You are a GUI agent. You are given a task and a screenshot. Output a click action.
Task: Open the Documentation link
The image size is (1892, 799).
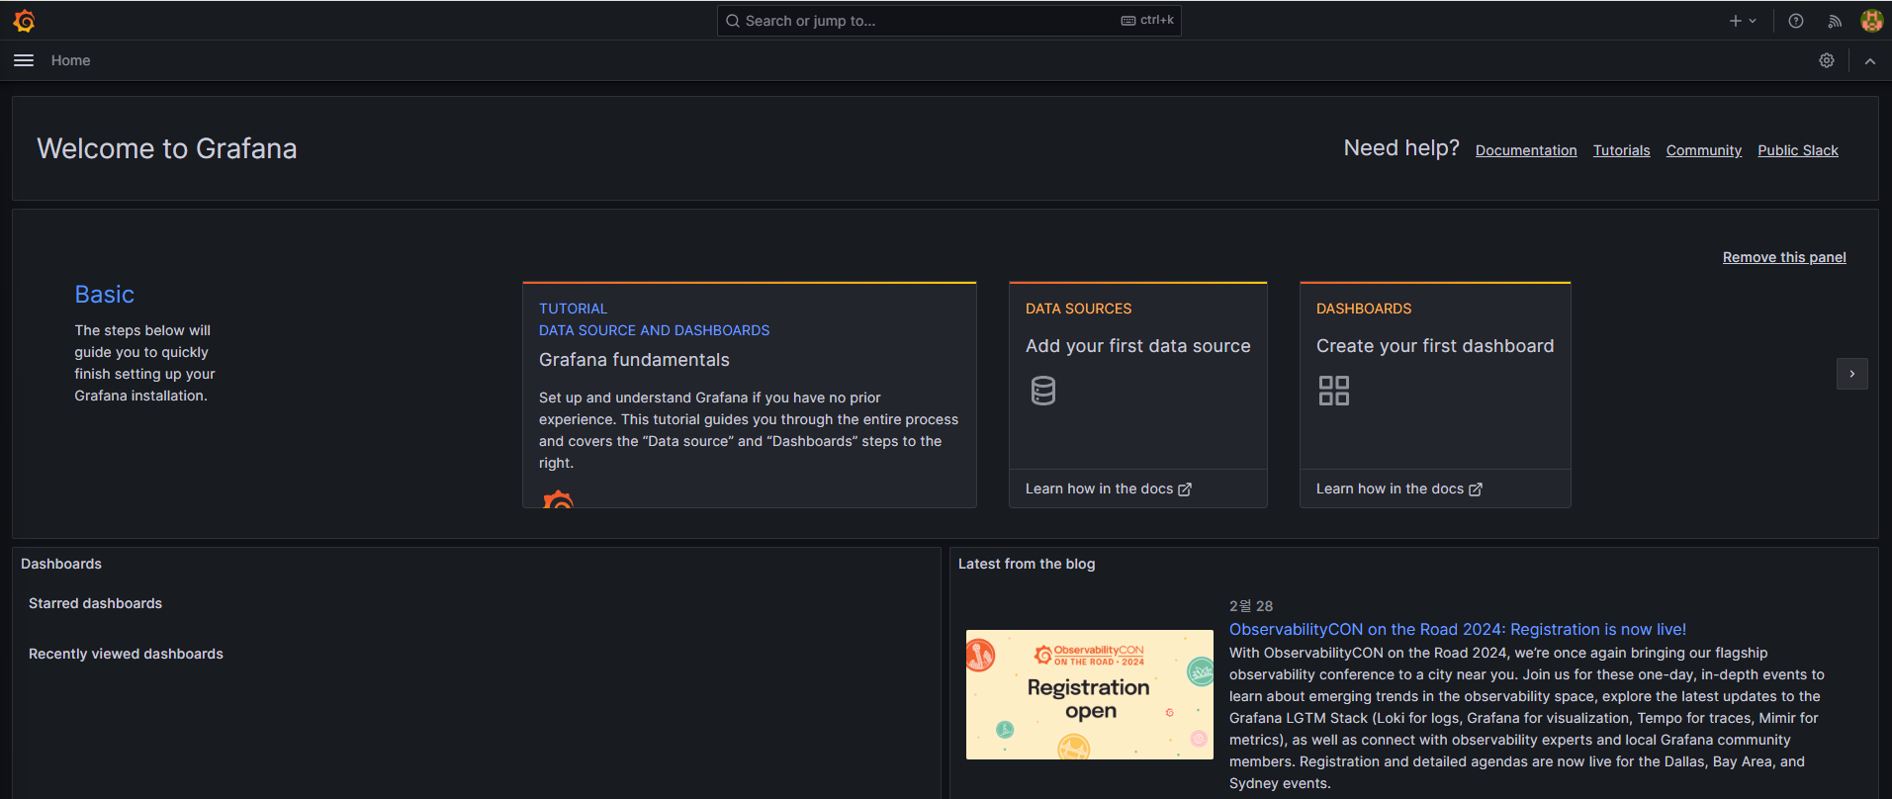point(1526,150)
